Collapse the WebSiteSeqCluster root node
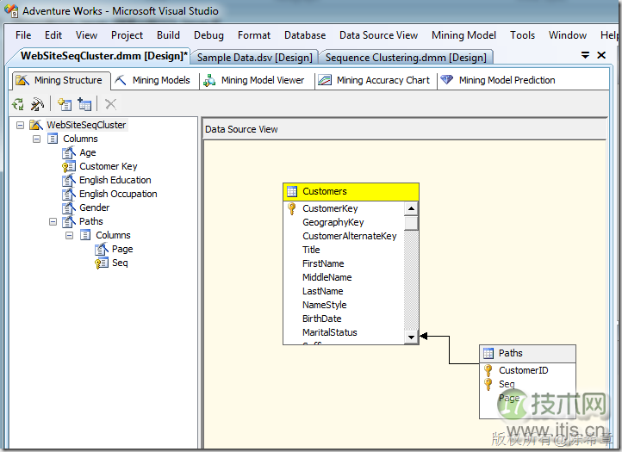Image resolution: width=622 pixels, height=452 pixels. [20, 125]
